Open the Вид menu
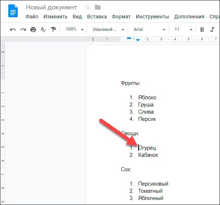The width and height of the screenshot is (220, 205). (77, 17)
